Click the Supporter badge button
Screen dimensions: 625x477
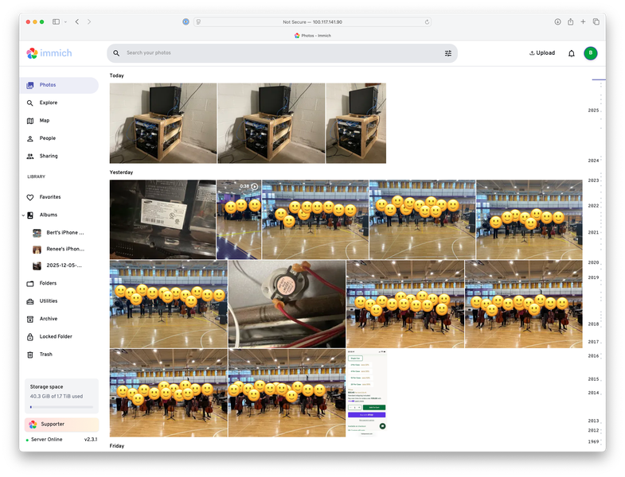click(x=62, y=425)
